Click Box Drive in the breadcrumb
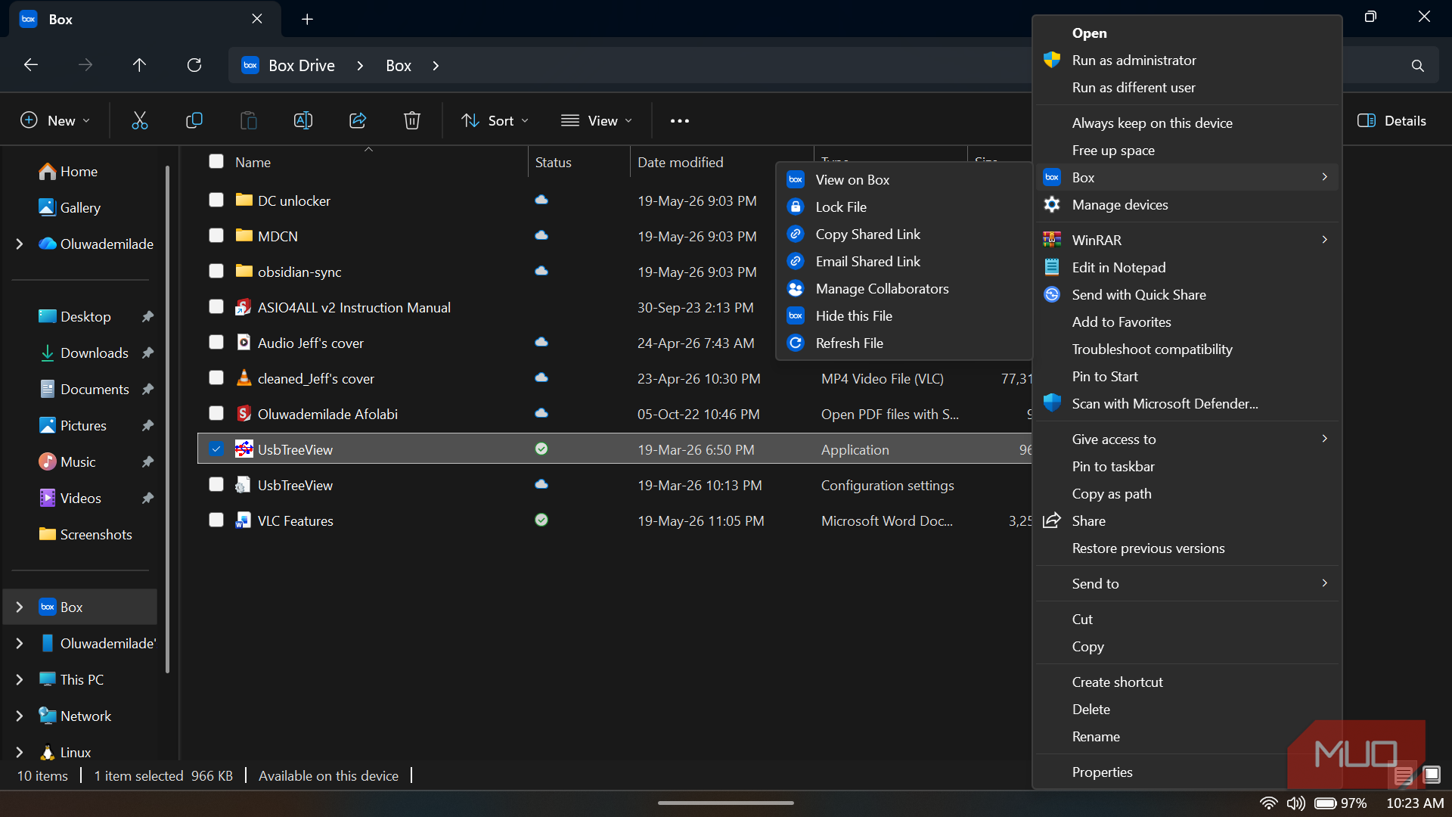 click(x=302, y=65)
